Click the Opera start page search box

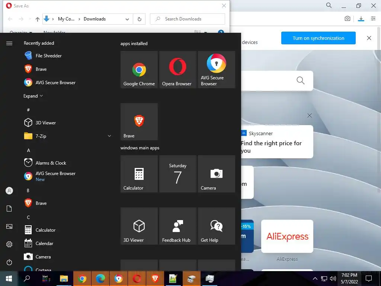click(277, 80)
